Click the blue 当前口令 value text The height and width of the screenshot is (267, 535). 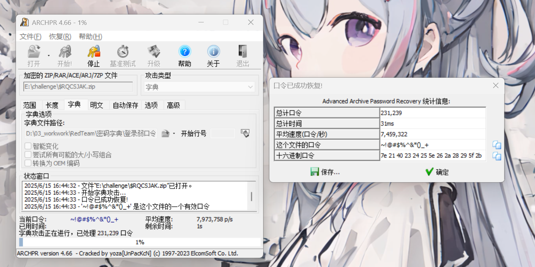coord(94,219)
